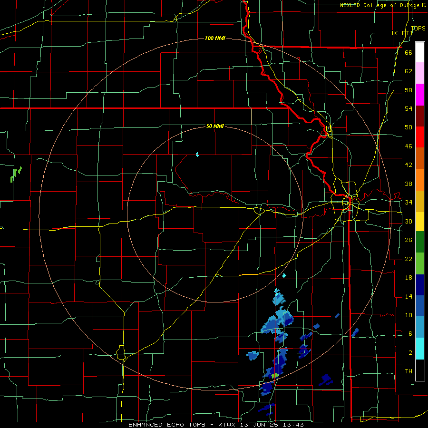Click the "TH" legend label

(x=409, y=371)
